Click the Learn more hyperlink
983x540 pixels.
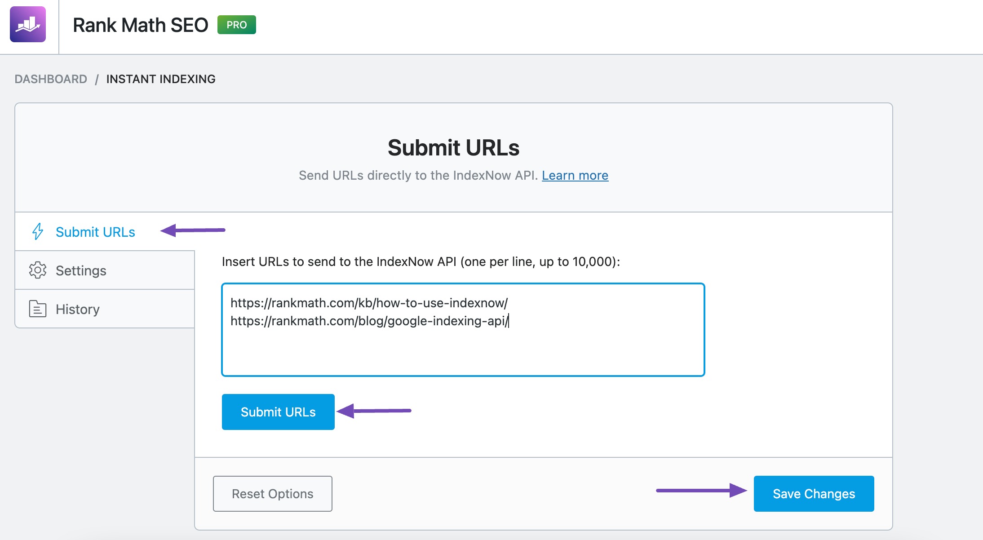(x=574, y=176)
